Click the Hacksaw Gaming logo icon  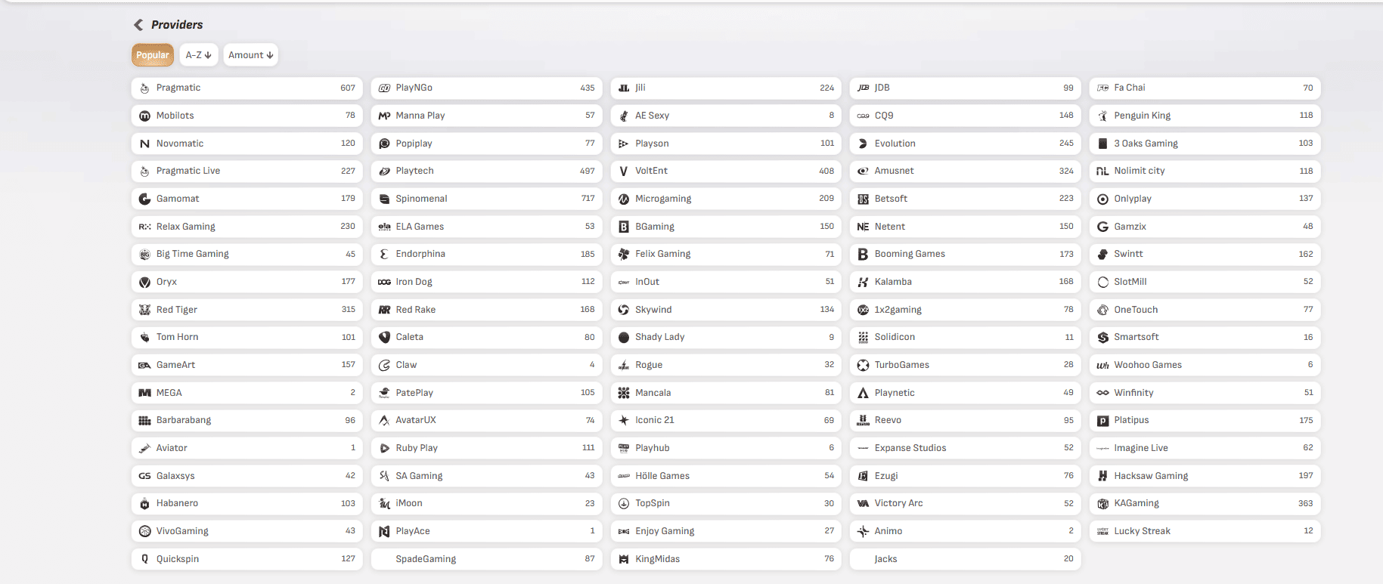(x=1102, y=476)
